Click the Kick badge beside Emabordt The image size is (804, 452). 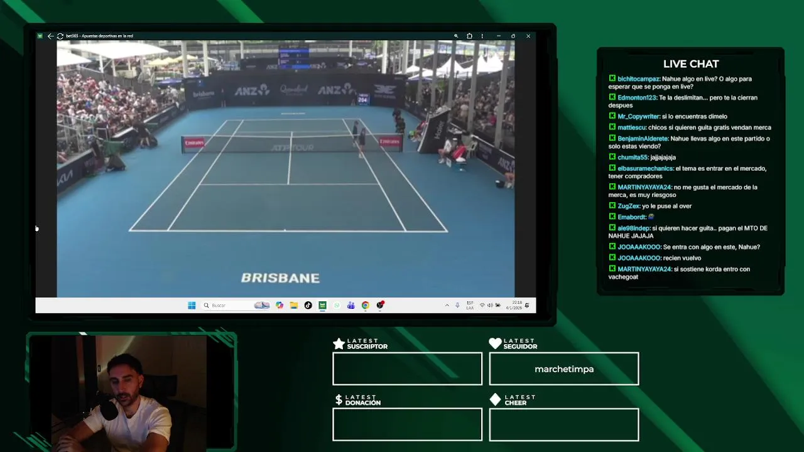click(x=612, y=217)
